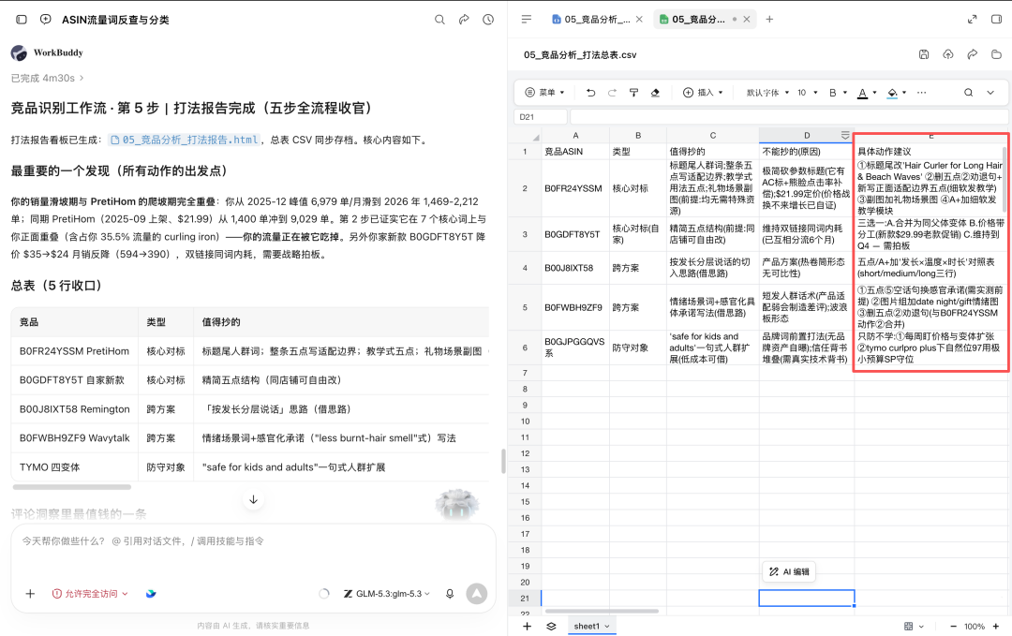Expand the file preview to fullscreen
The image size is (1012, 636).
[972, 20]
